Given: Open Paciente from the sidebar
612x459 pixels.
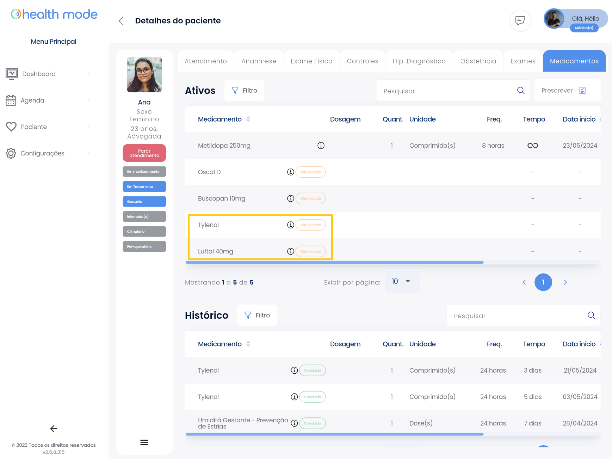Looking at the screenshot, I should pyautogui.click(x=34, y=127).
